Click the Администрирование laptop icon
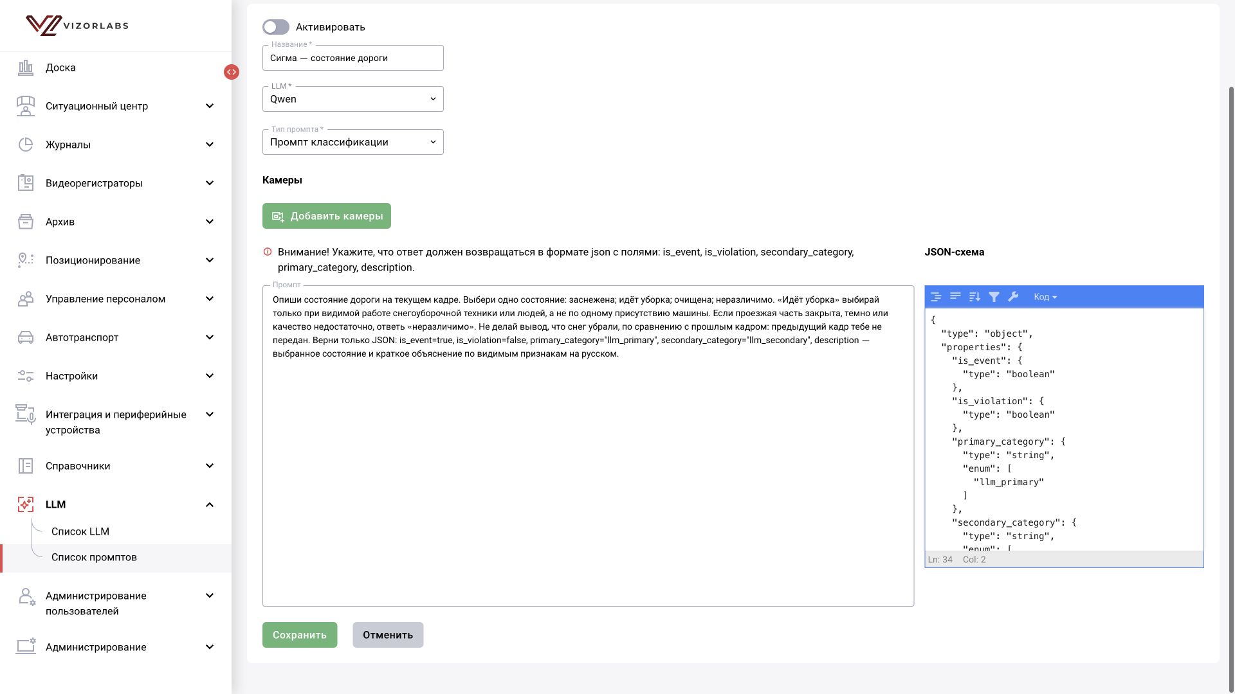The height and width of the screenshot is (694, 1235). click(26, 646)
